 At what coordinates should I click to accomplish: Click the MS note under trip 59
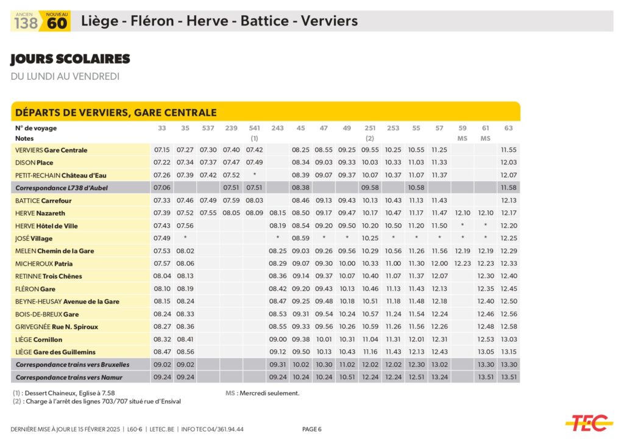[x=462, y=138]
